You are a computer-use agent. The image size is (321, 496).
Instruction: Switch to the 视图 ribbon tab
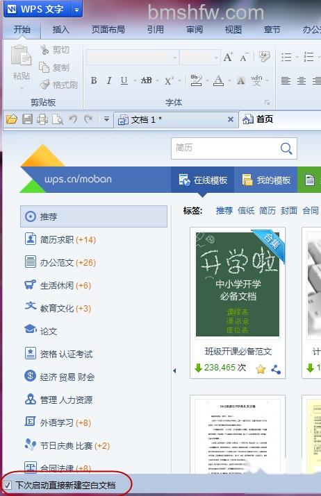click(x=233, y=29)
